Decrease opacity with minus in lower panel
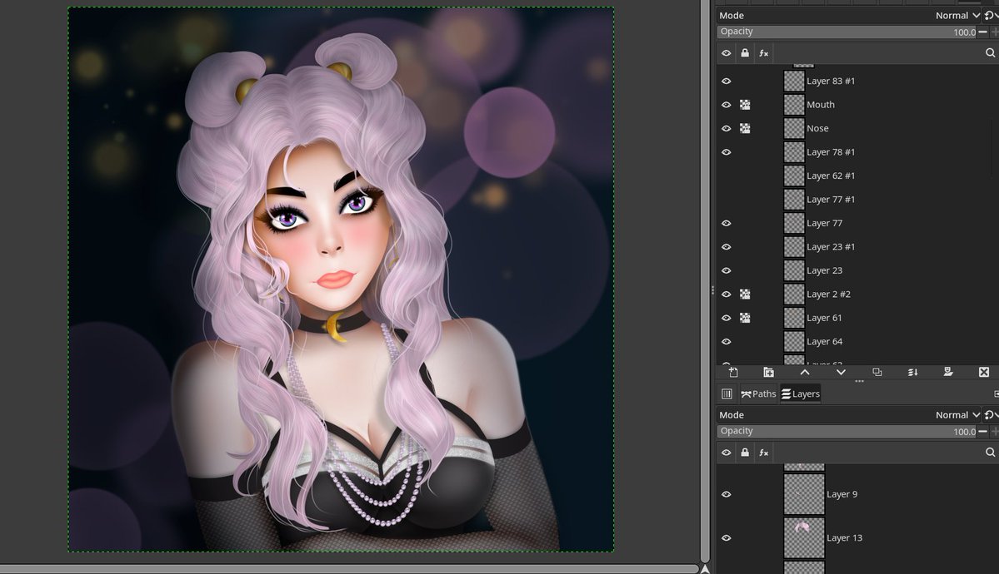999x574 pixels. click(983, 432)
